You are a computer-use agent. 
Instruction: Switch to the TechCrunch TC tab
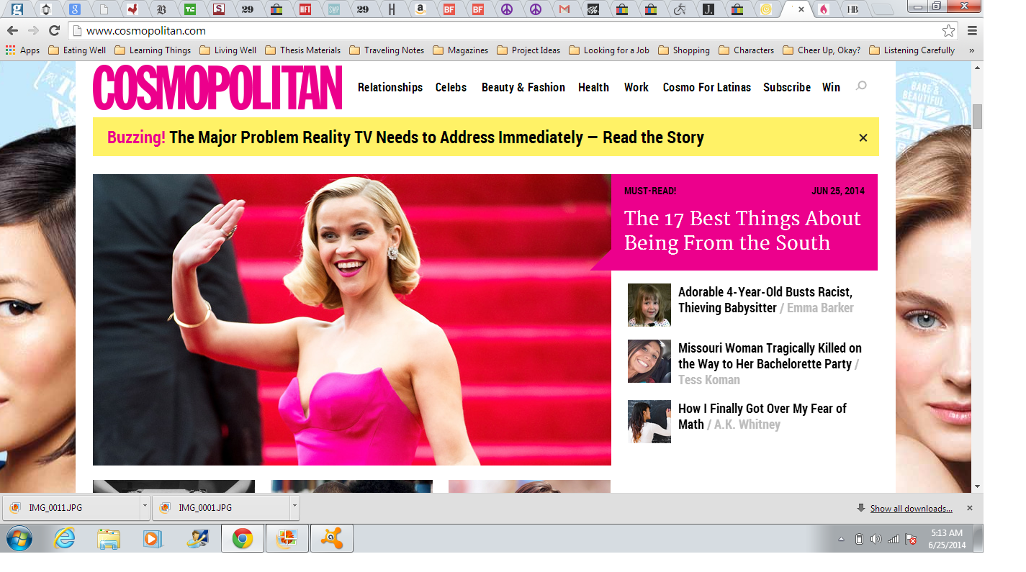coord(190,9)
